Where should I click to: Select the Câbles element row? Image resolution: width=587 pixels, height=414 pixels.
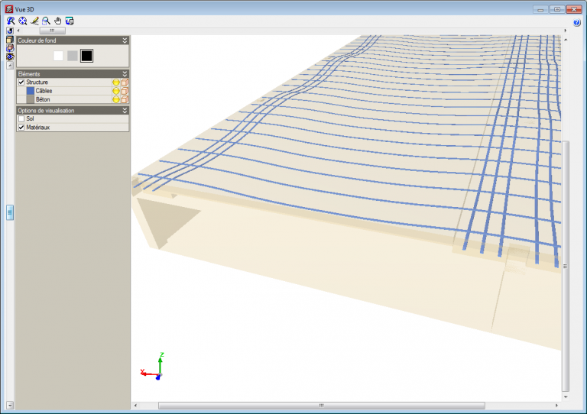pyautogui.click(x=73, y=91)
